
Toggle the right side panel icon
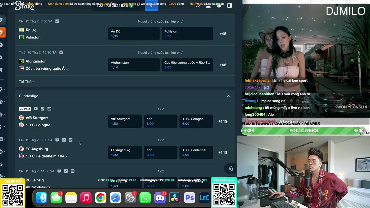pyautogui.click(x=230, y=5)
